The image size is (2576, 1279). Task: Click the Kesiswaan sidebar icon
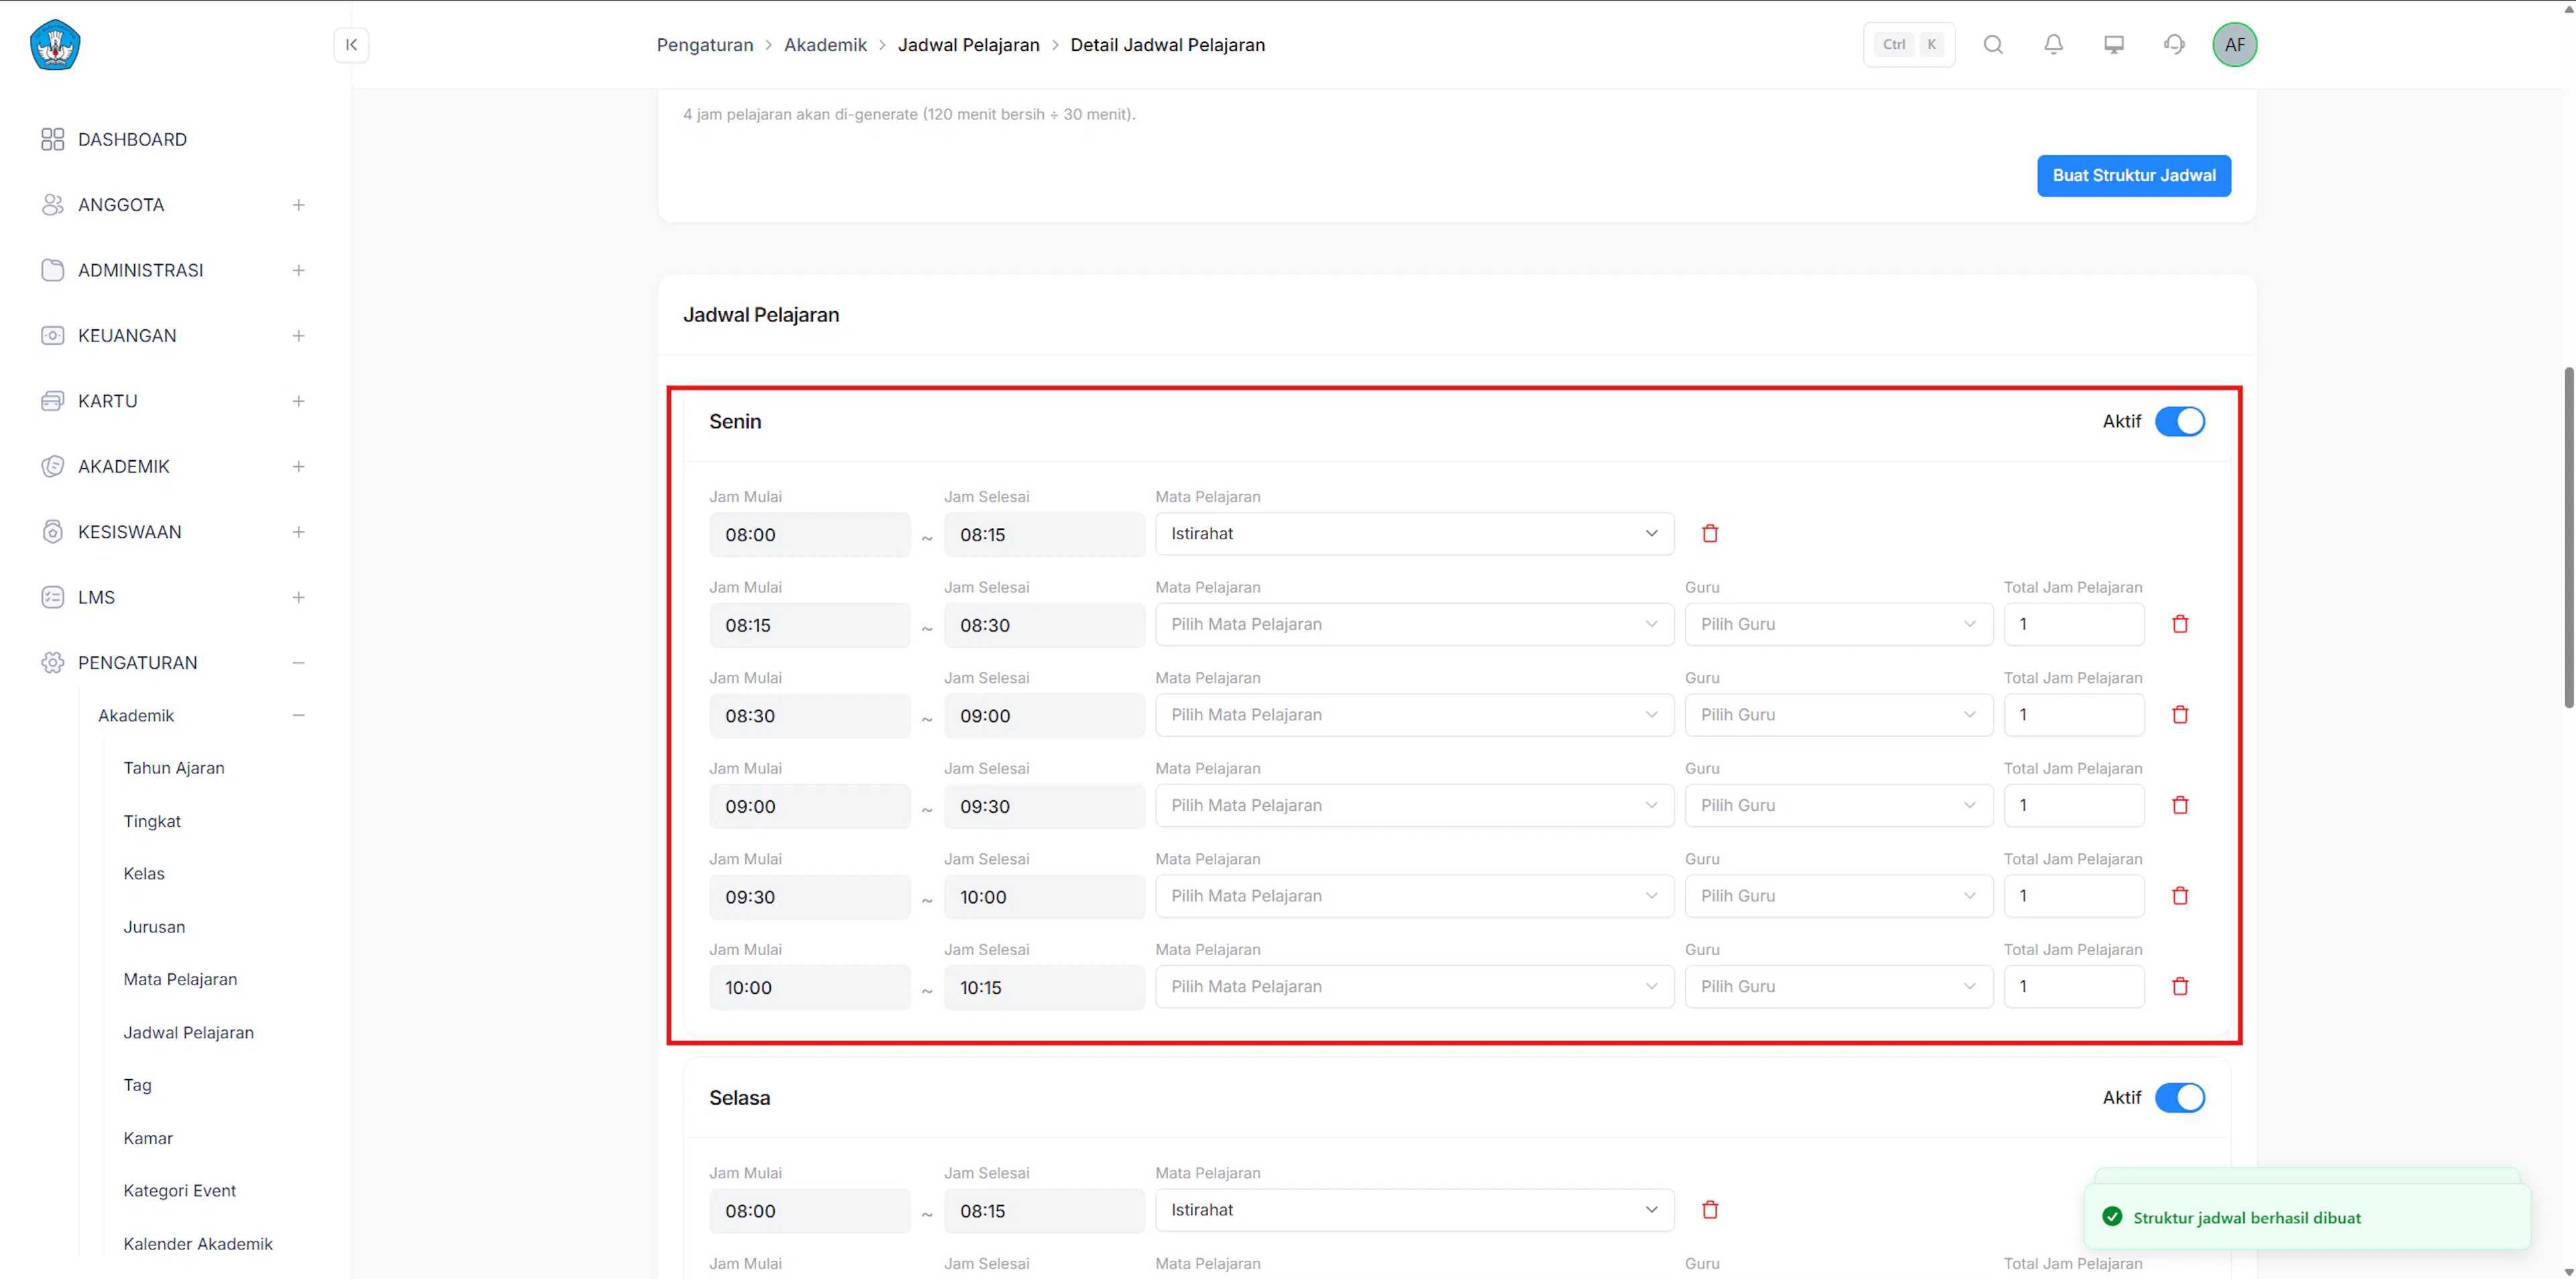53,531
